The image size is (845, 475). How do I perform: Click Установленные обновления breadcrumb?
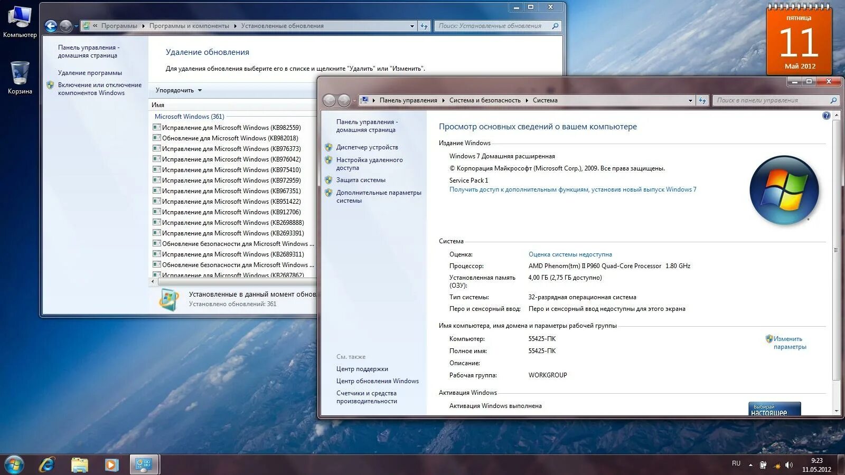pos(283,26)
